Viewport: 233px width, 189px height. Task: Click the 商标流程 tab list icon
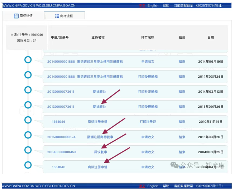57,16
